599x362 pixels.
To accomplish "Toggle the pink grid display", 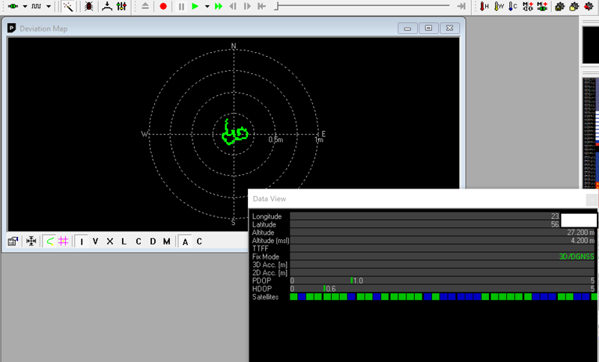I will (64, 241).
